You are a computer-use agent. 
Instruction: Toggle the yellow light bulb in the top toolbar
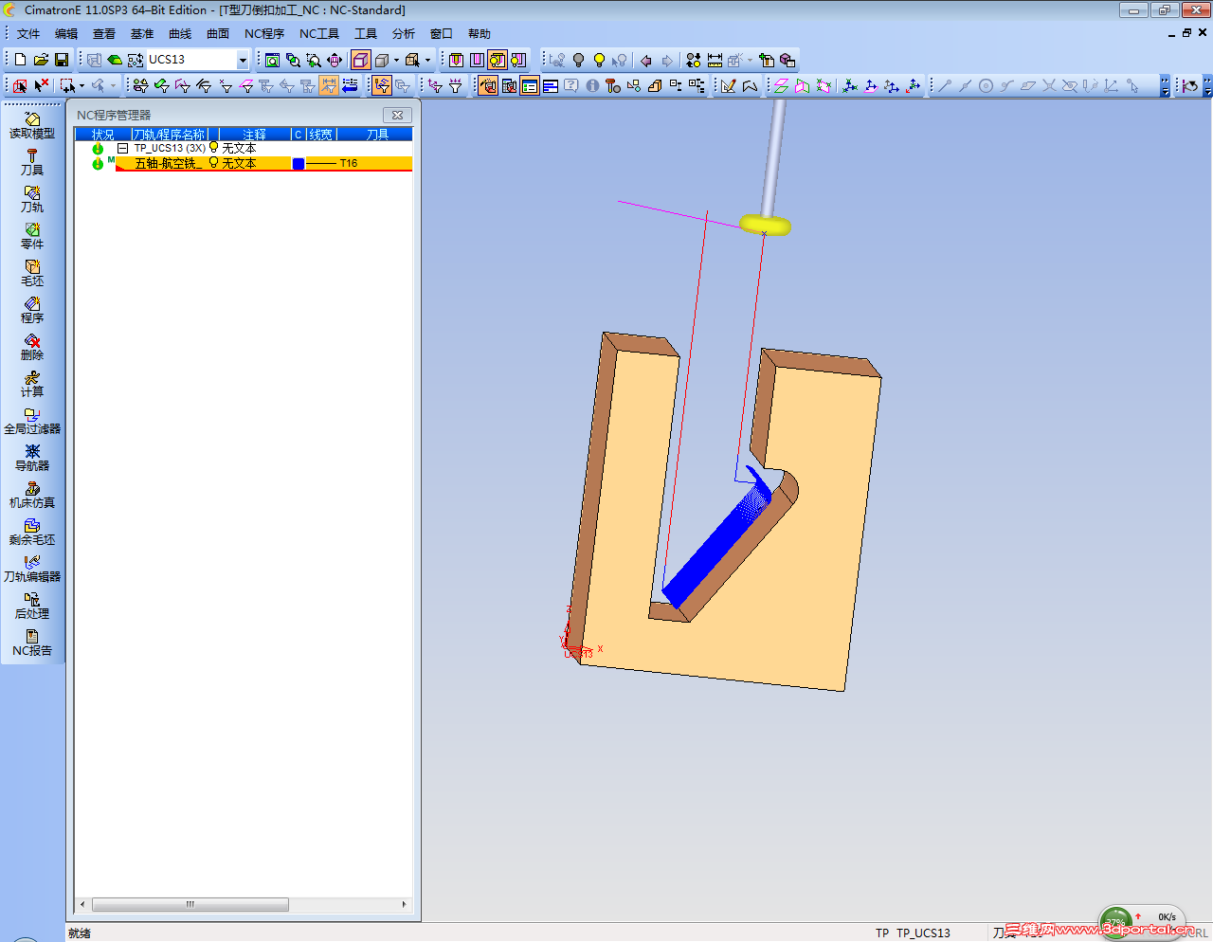(x=599, y=60)
